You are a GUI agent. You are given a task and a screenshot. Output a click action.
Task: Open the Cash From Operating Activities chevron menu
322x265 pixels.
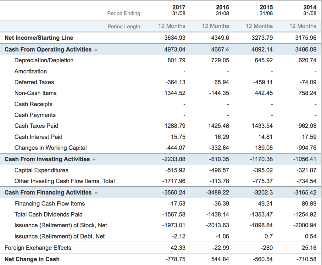click(96, 49)
